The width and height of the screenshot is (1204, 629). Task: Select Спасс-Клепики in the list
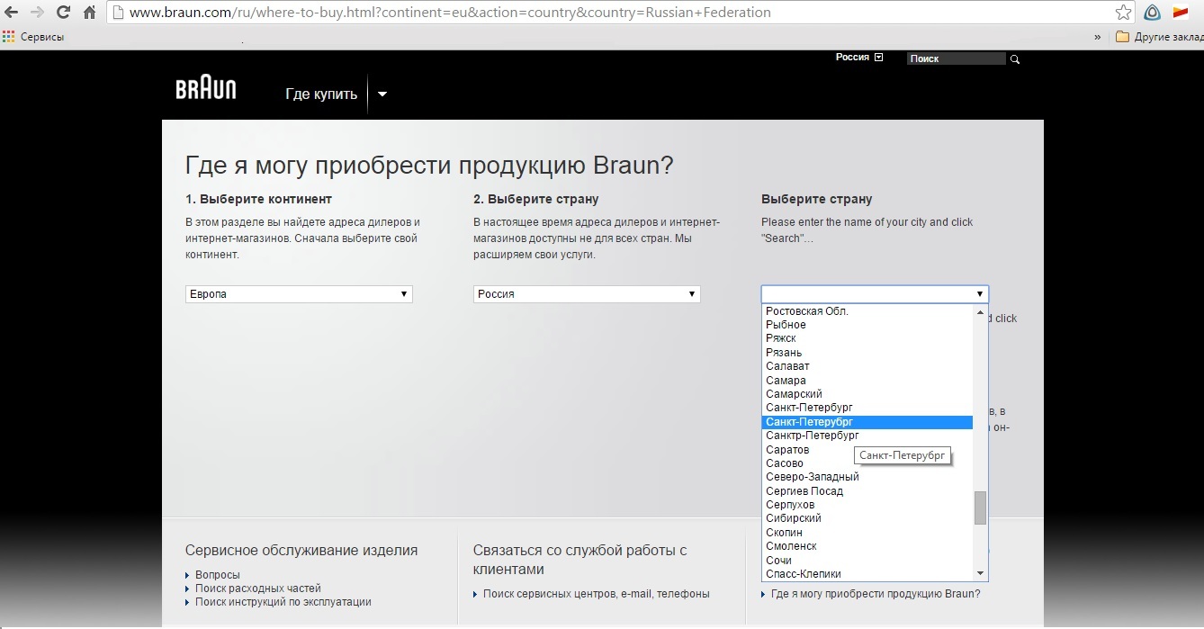(x=867, y=574)
